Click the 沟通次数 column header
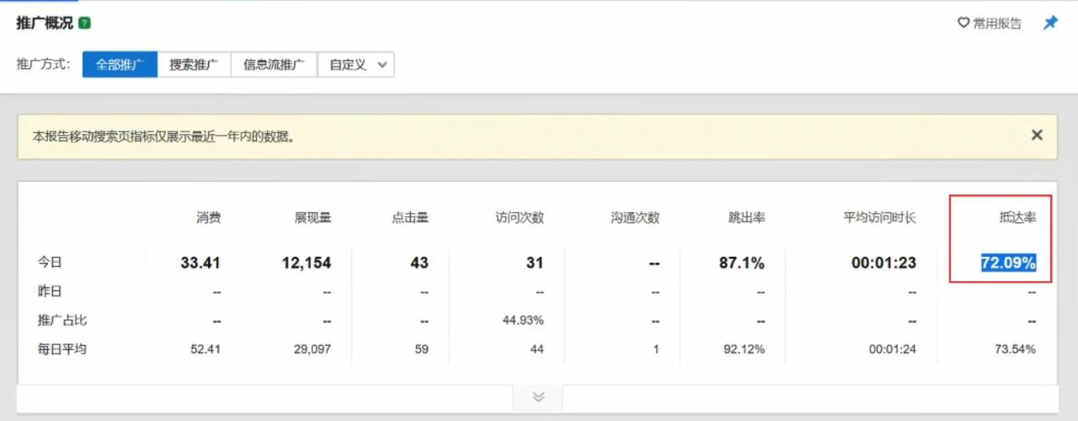 [635, 217]
